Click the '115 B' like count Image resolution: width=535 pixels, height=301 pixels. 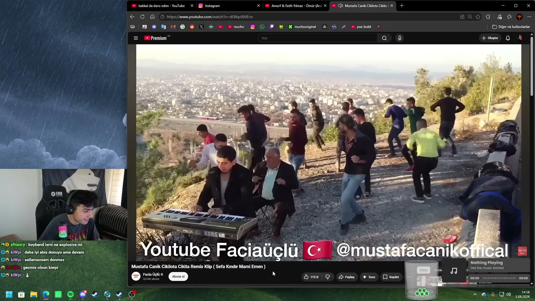314,277
